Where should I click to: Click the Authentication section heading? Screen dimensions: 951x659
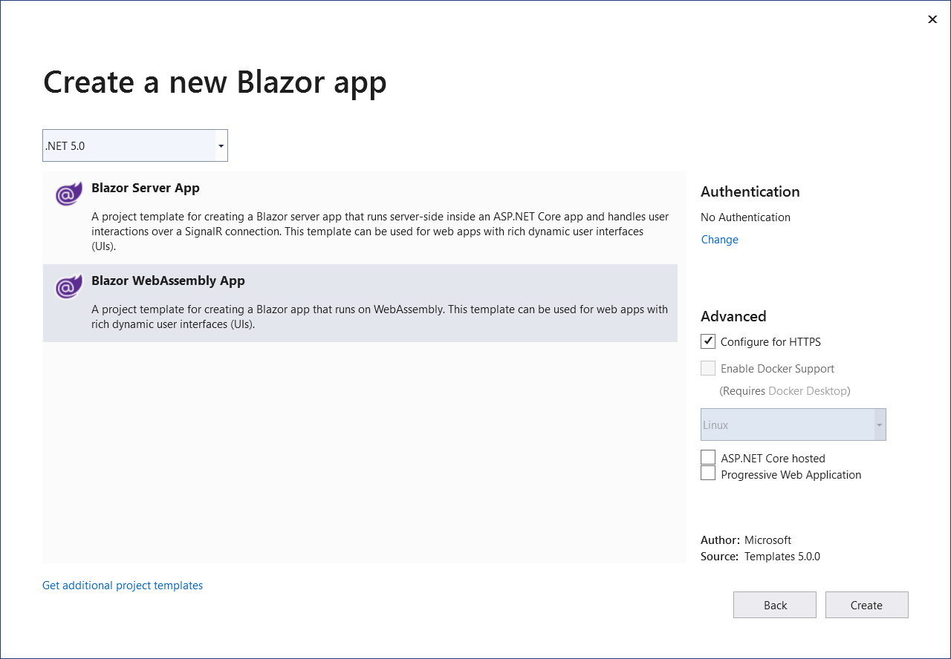pos(750,191)
